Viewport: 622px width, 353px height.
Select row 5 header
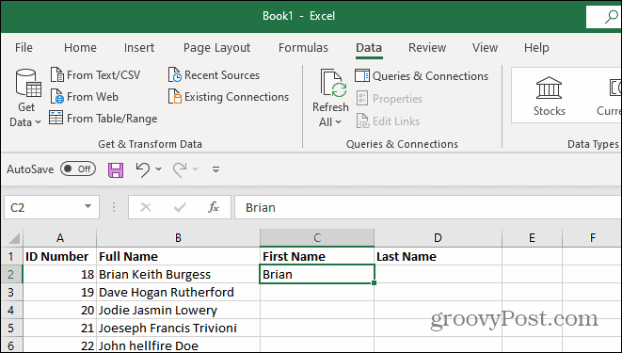[x=11, y=328]
